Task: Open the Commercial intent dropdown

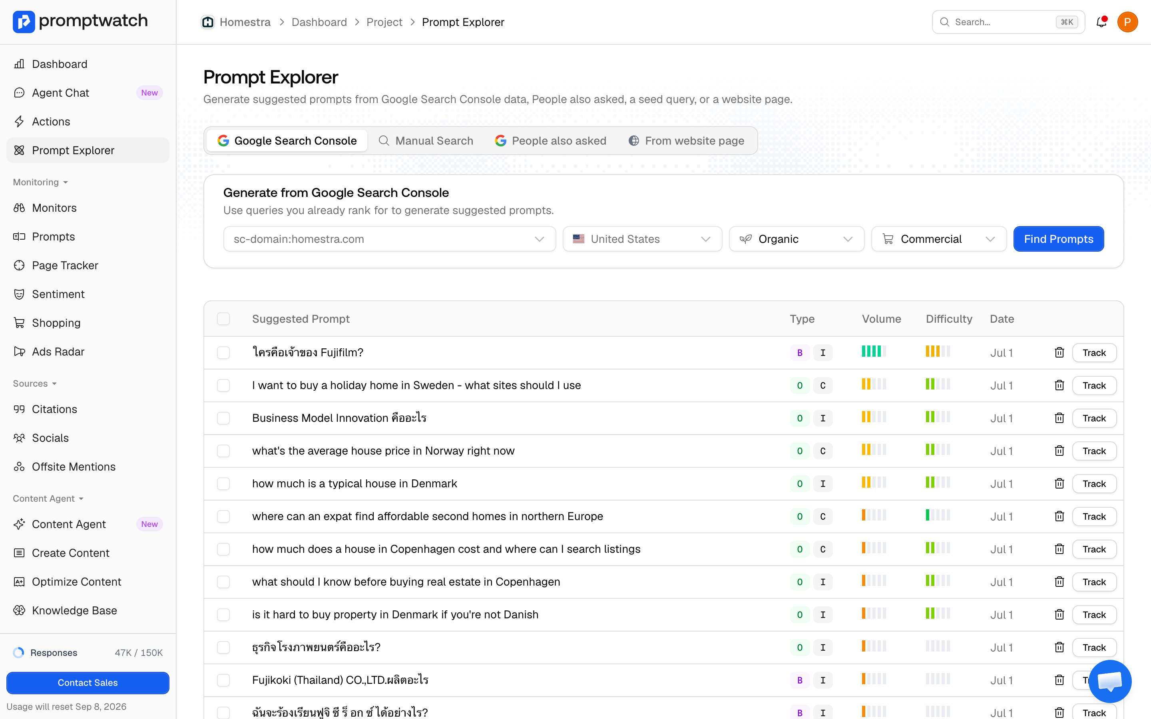Action: click(x=938, y=239)
